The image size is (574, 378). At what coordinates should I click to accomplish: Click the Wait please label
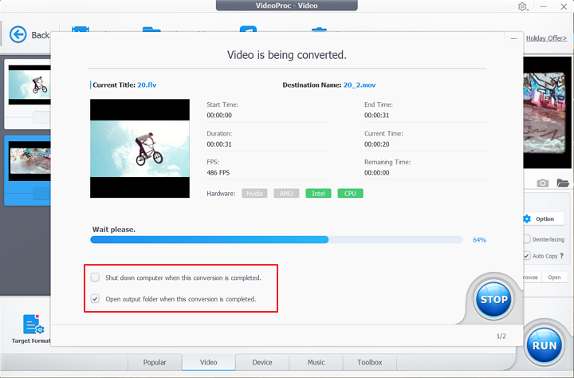114,230
